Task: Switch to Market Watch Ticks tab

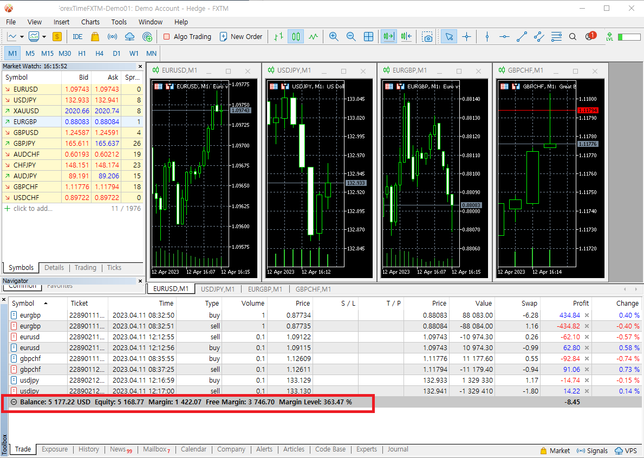Action: 114,268
